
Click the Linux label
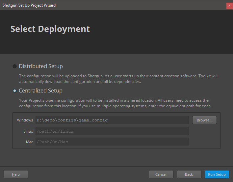pyautogui.click(x=28, y=131)
